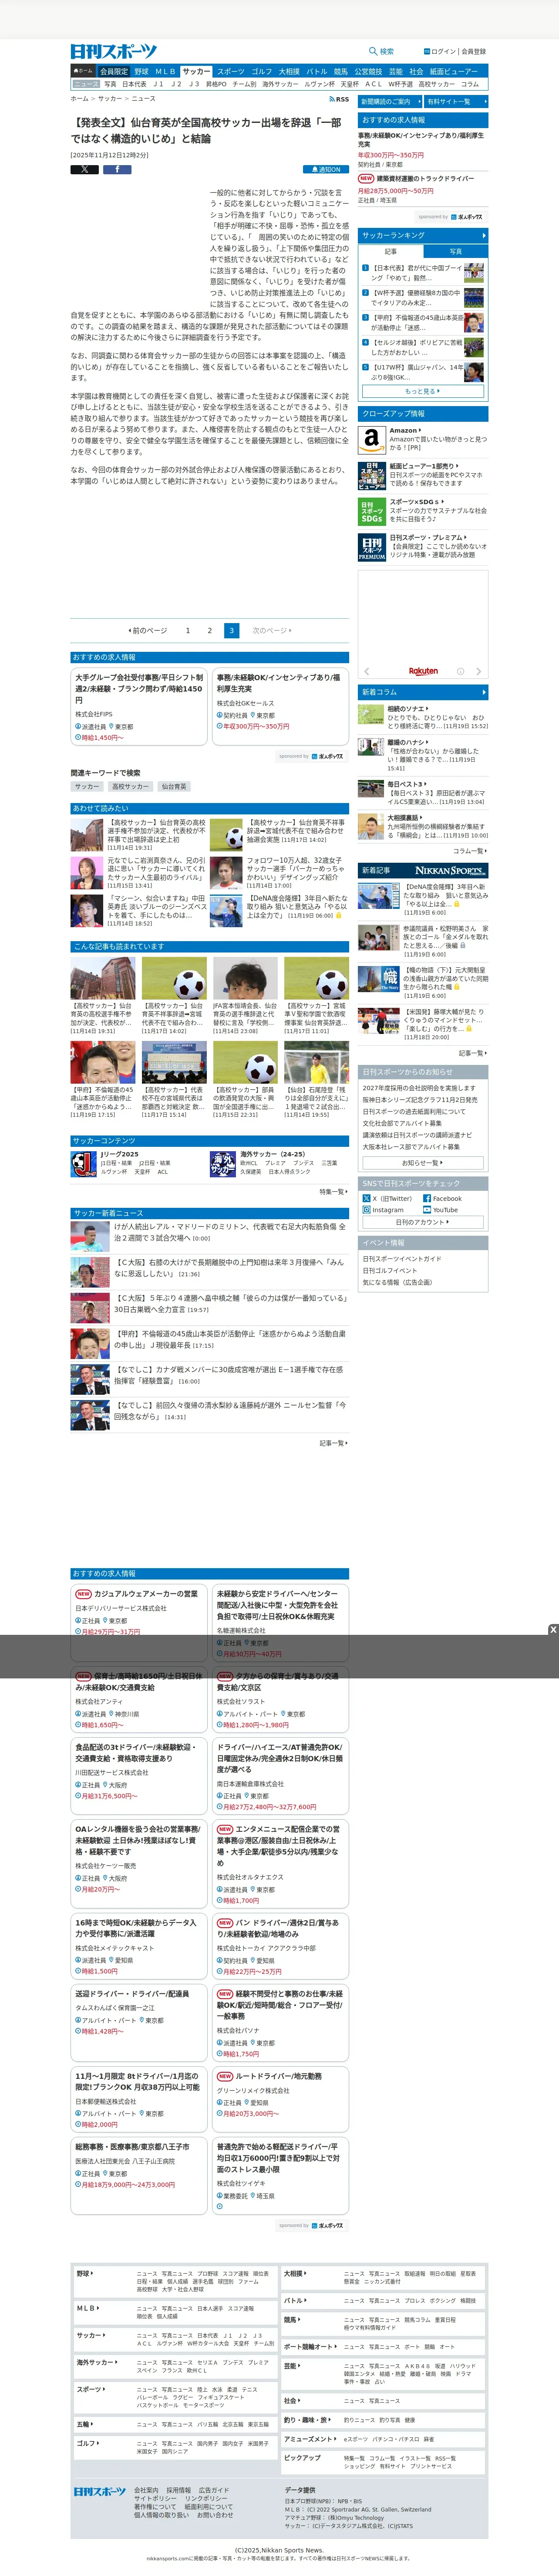Viewport: 559px width, 2576px height.
Task: Go to 前のページ pagination arrow
Action: (x=148, y=631)
